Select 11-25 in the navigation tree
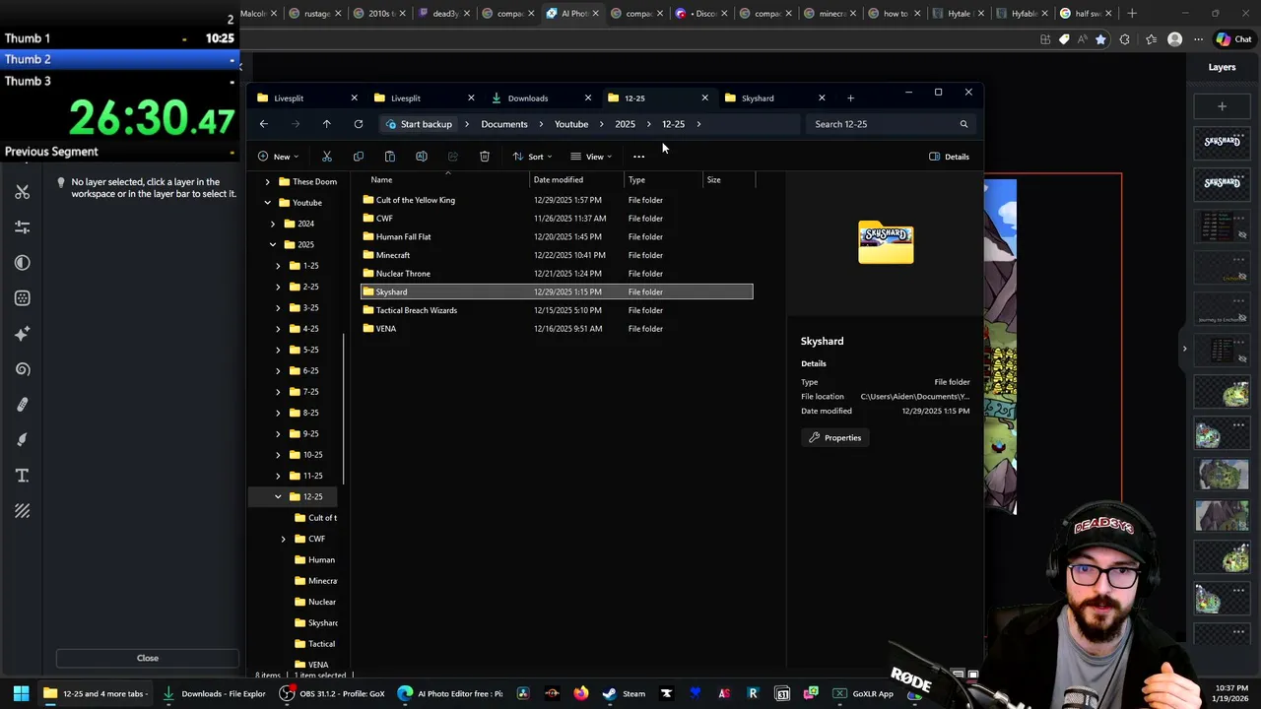Screen dimensions: 1261x709 pyautogui.click(x=312, y=476)
